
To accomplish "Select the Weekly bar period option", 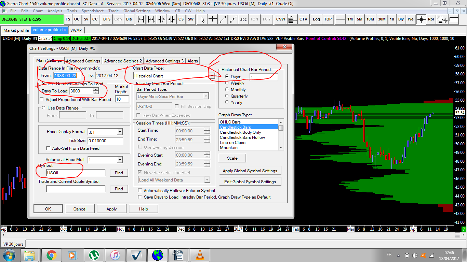I will coord(227,83).
